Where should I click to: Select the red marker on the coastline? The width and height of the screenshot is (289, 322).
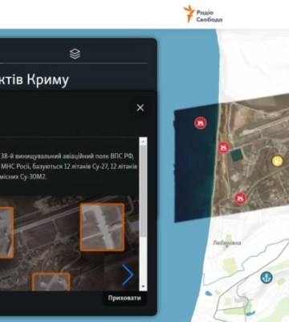(x=223, y=148)
